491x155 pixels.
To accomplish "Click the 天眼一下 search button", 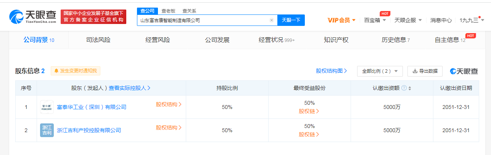I will coord(291,21).
